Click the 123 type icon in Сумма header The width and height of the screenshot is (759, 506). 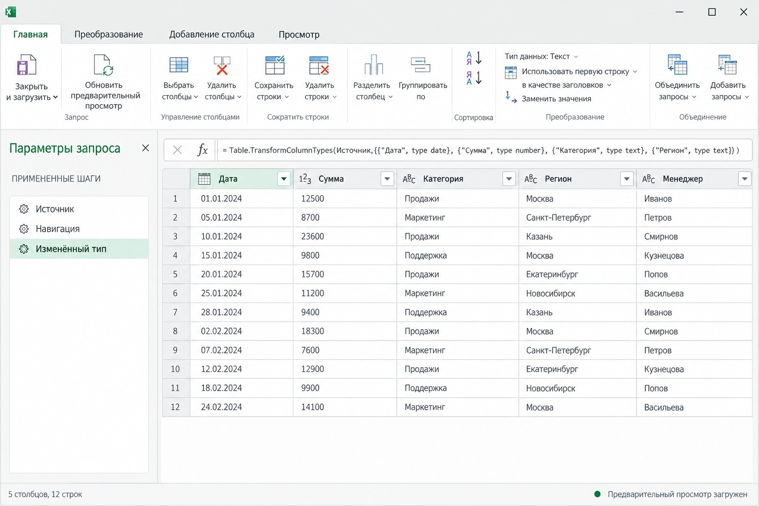(305, 179)
